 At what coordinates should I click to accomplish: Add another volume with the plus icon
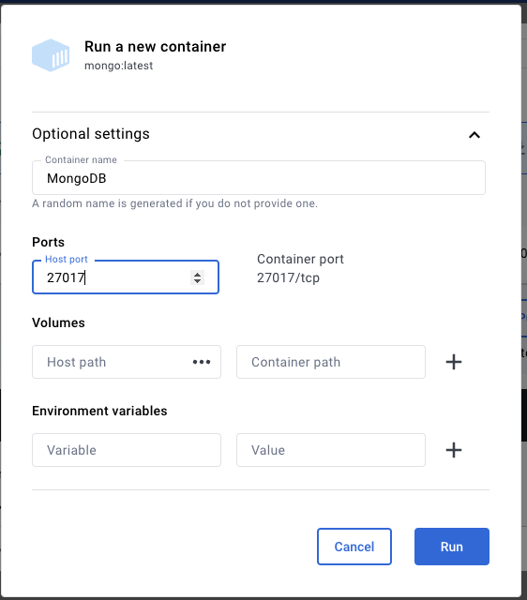pos(454,362)
